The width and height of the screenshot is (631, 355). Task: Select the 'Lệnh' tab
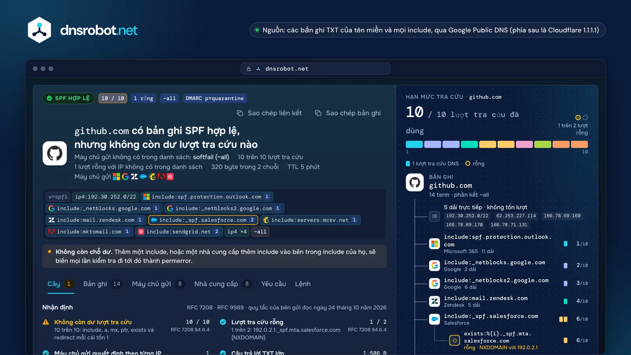pyautogui.click(x=303, y=284)
